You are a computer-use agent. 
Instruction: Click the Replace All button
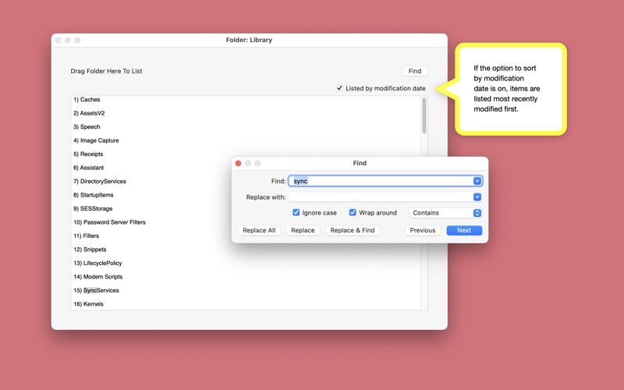(259, 230)
